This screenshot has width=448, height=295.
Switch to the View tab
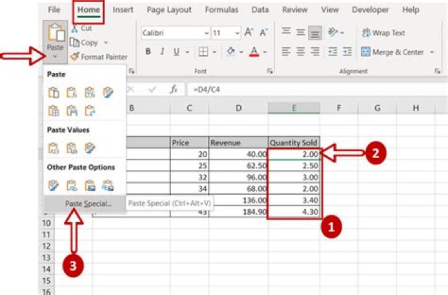tap(330, 10)
